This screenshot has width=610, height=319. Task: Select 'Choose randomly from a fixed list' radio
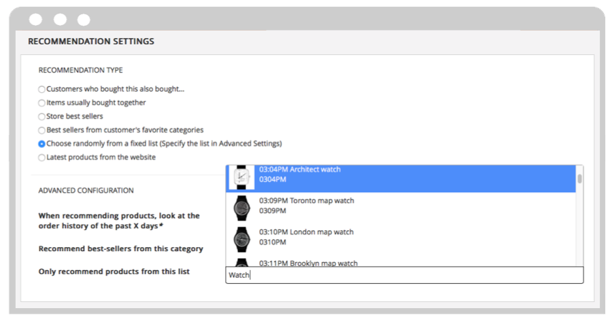[x=41, y=144]
